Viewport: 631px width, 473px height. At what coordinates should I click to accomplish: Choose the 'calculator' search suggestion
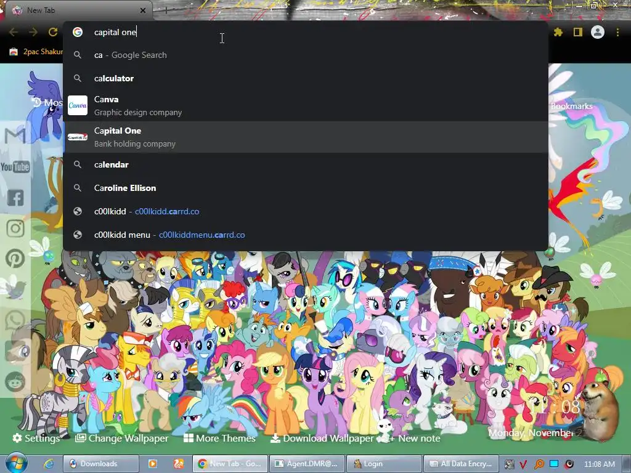tap(306, 78)
